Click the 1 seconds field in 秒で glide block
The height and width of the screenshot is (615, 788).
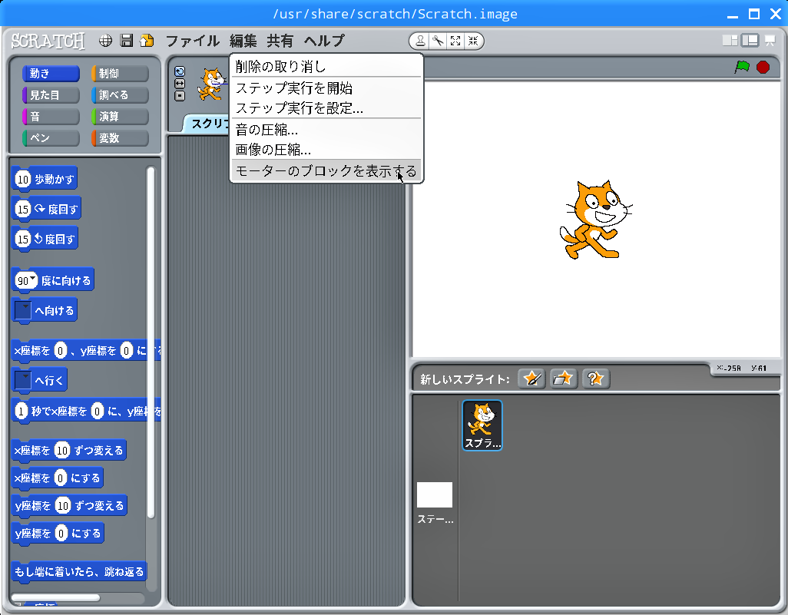pos(21,412)
